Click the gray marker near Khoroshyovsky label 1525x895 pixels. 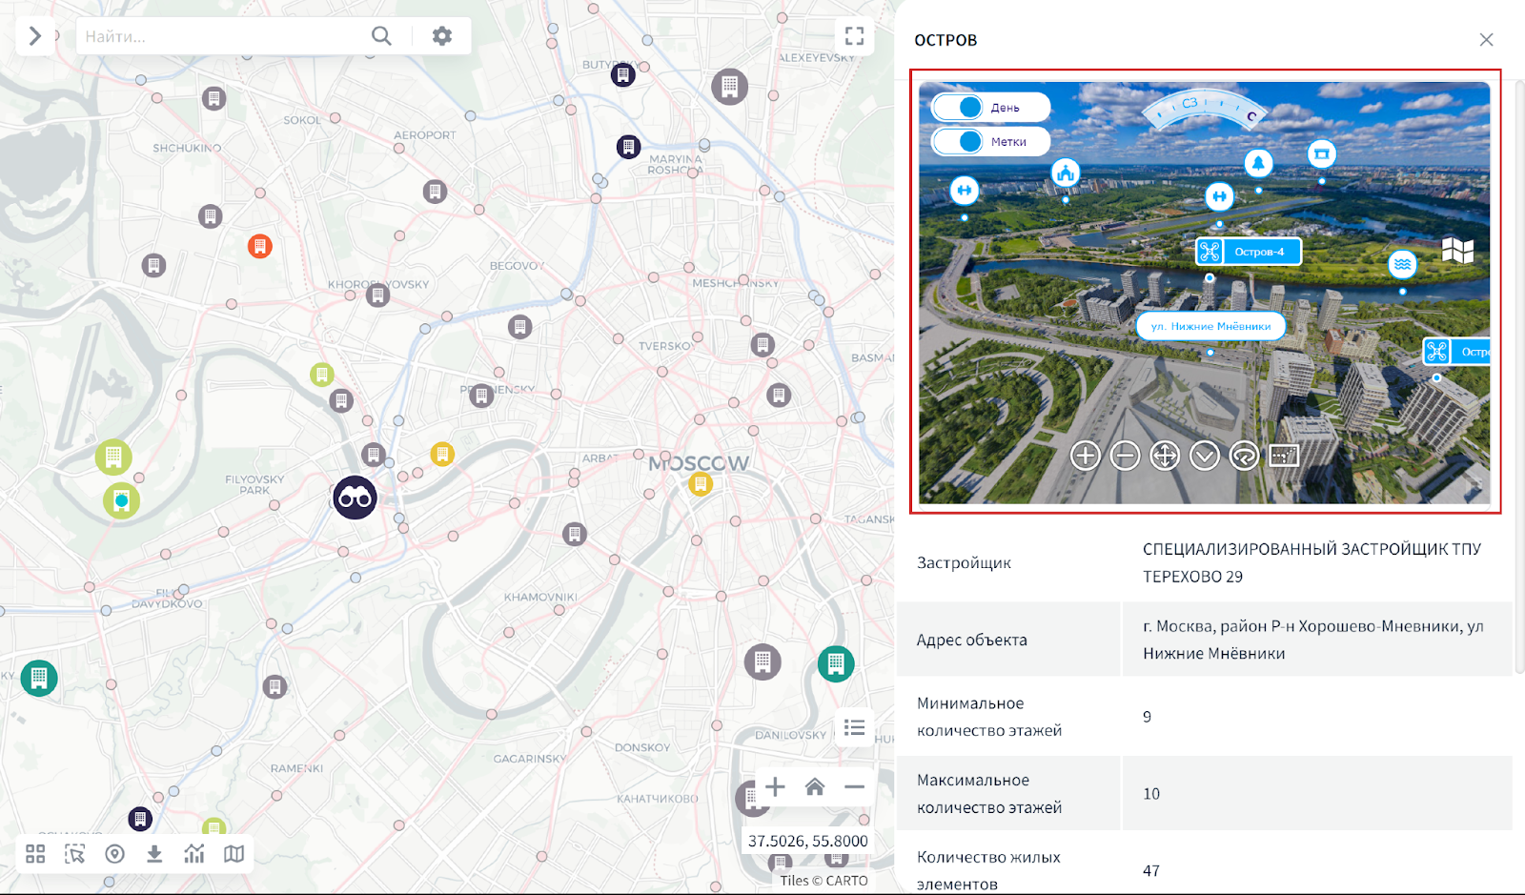pos(378,295)
